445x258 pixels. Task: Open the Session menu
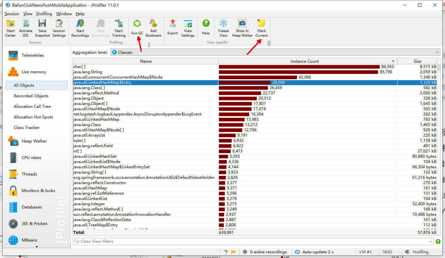pyautogui.click(x=12, y=14)
